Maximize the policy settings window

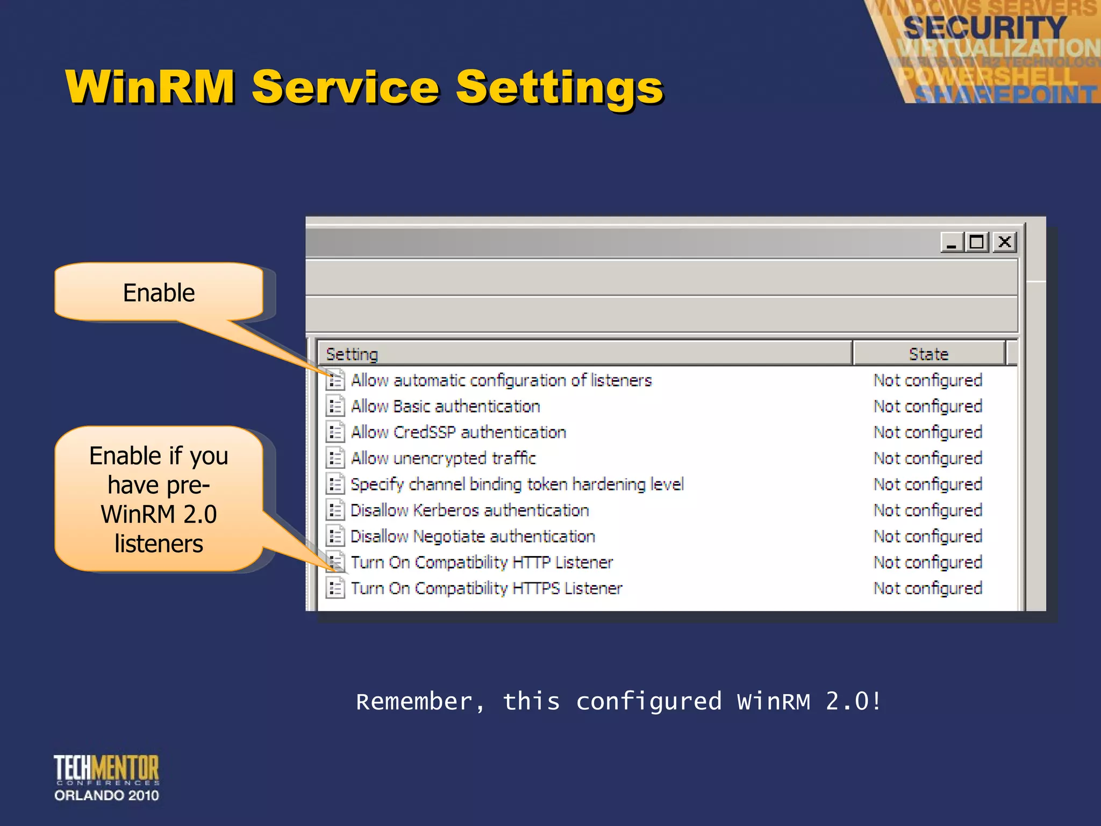tap(977, 242)
